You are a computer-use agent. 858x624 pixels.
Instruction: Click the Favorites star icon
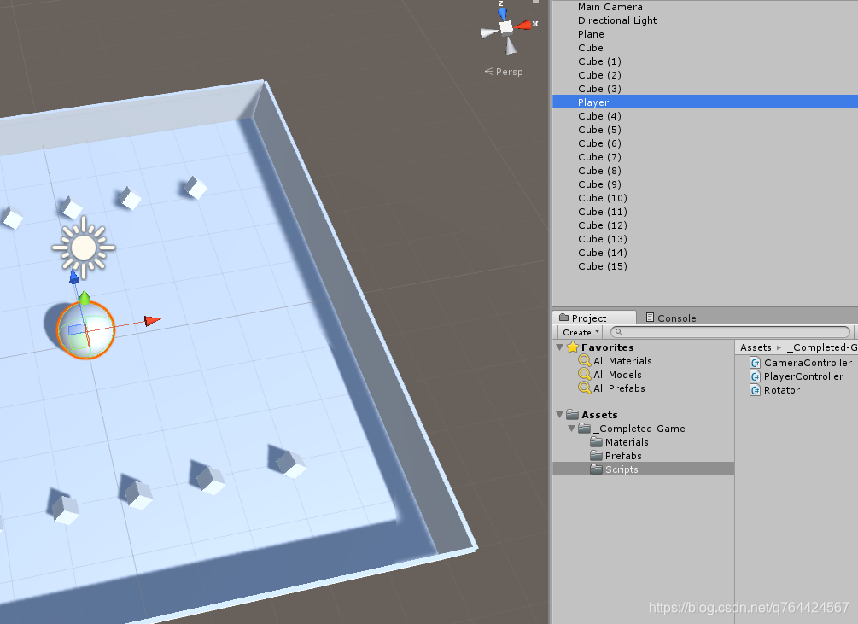[573, 347]
